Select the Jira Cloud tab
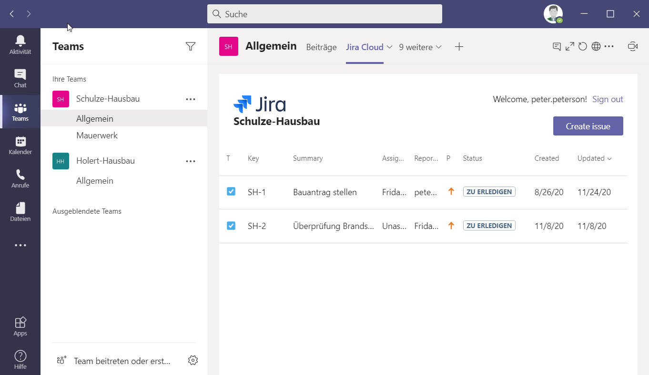The width and height of the screenshot is (649, 375). click(x=365, y=47)
